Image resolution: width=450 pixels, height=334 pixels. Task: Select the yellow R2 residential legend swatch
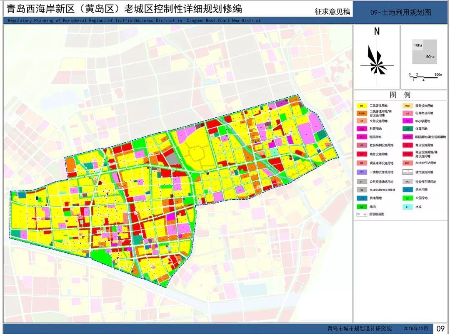[362, 106]
